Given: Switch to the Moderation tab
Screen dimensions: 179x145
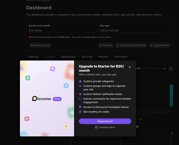Looking at the screenshot, I should click(x=68, y=57).
